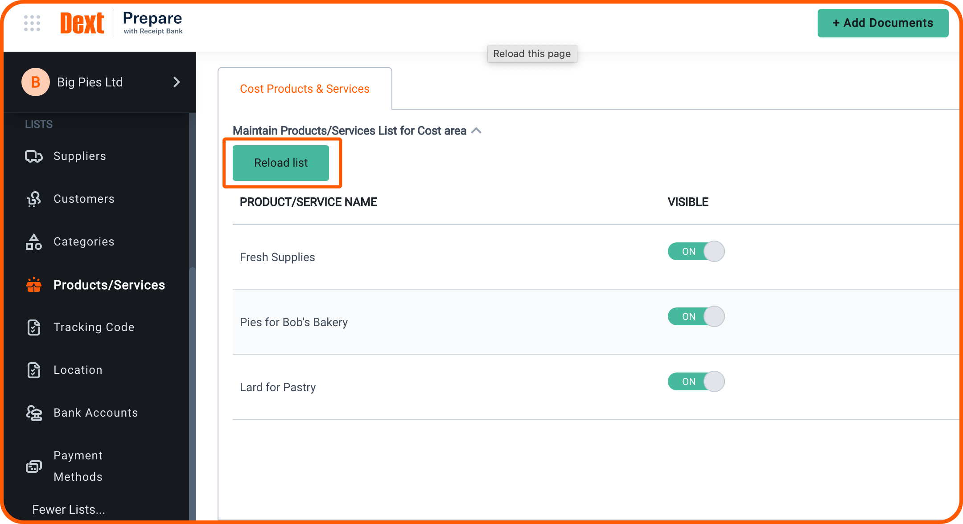Click the Customers people icon
The width and height of the screenshot is (963, 524).
(34, 199)
